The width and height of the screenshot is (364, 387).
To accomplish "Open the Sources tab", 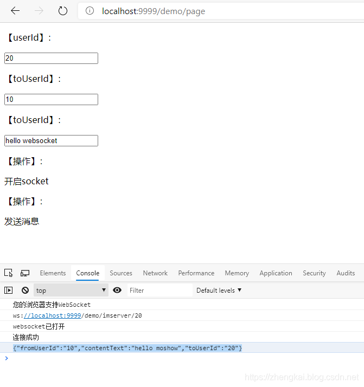I will [121, 273].
